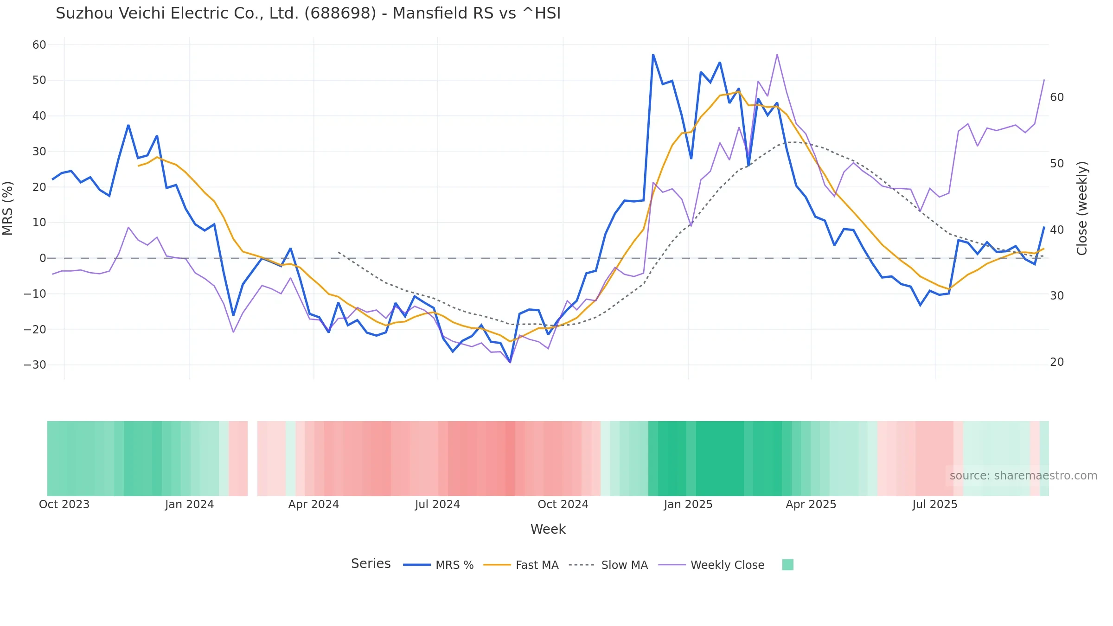1113x626 pixels.
Task: Toggle the Slow MA legend entry
Action: pyautogui.click(x=608, y=565)
